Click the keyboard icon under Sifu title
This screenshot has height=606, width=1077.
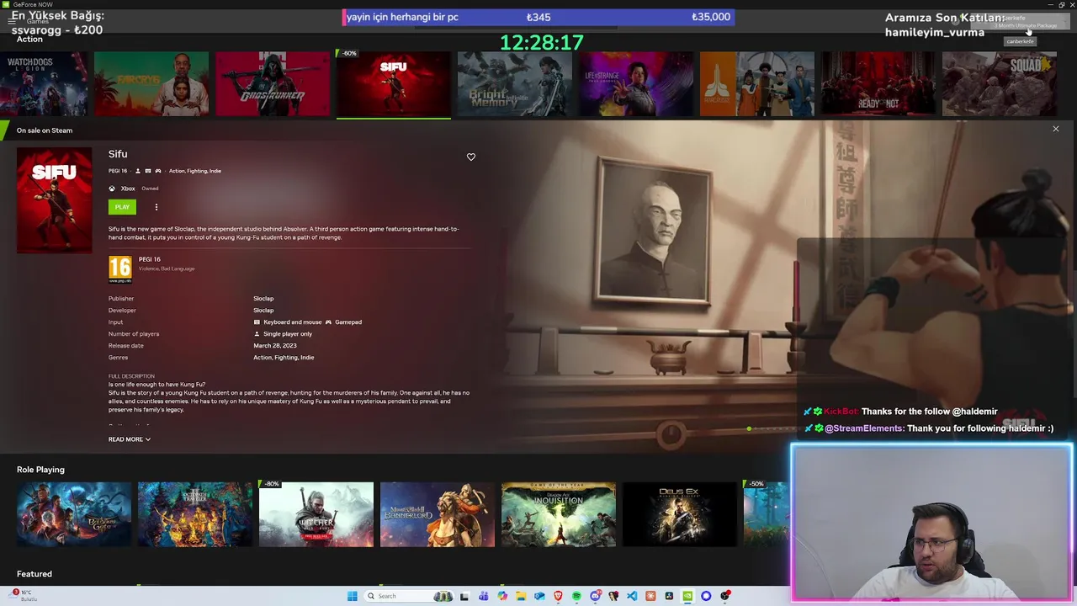point(148,171)
